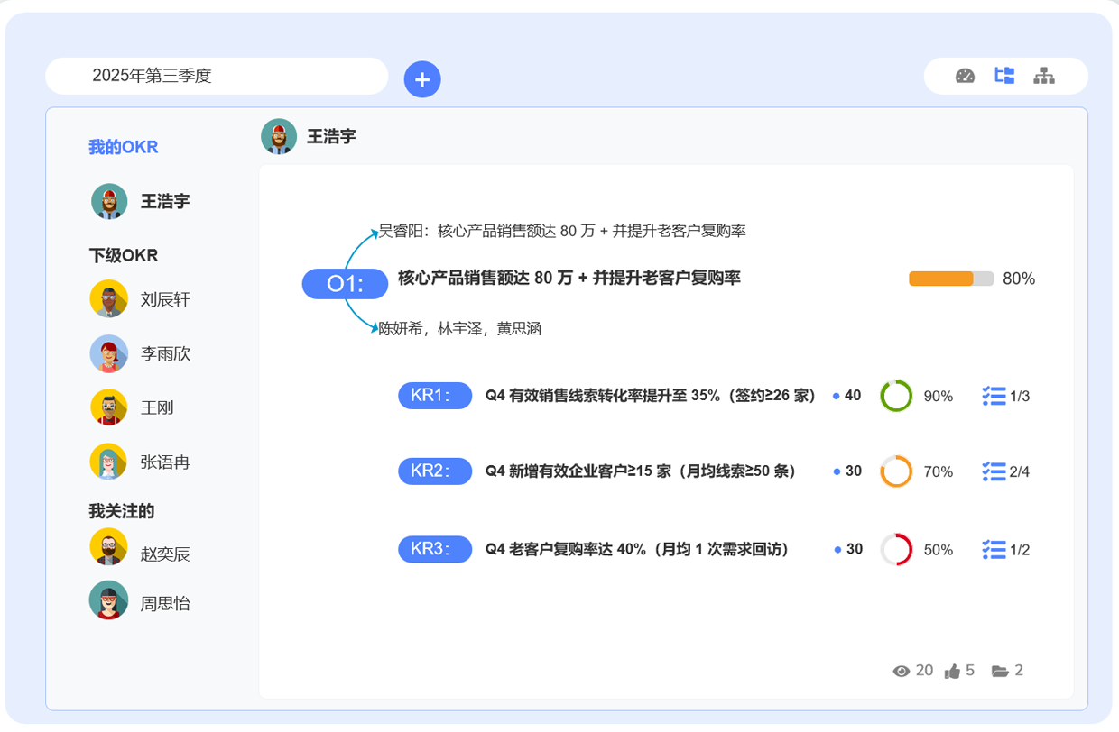Open the O1 objective label
1119x732 pixels.
coord(344,283)
